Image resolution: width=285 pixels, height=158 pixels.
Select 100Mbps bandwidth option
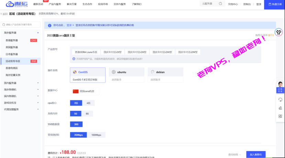(x=96, y=135)
